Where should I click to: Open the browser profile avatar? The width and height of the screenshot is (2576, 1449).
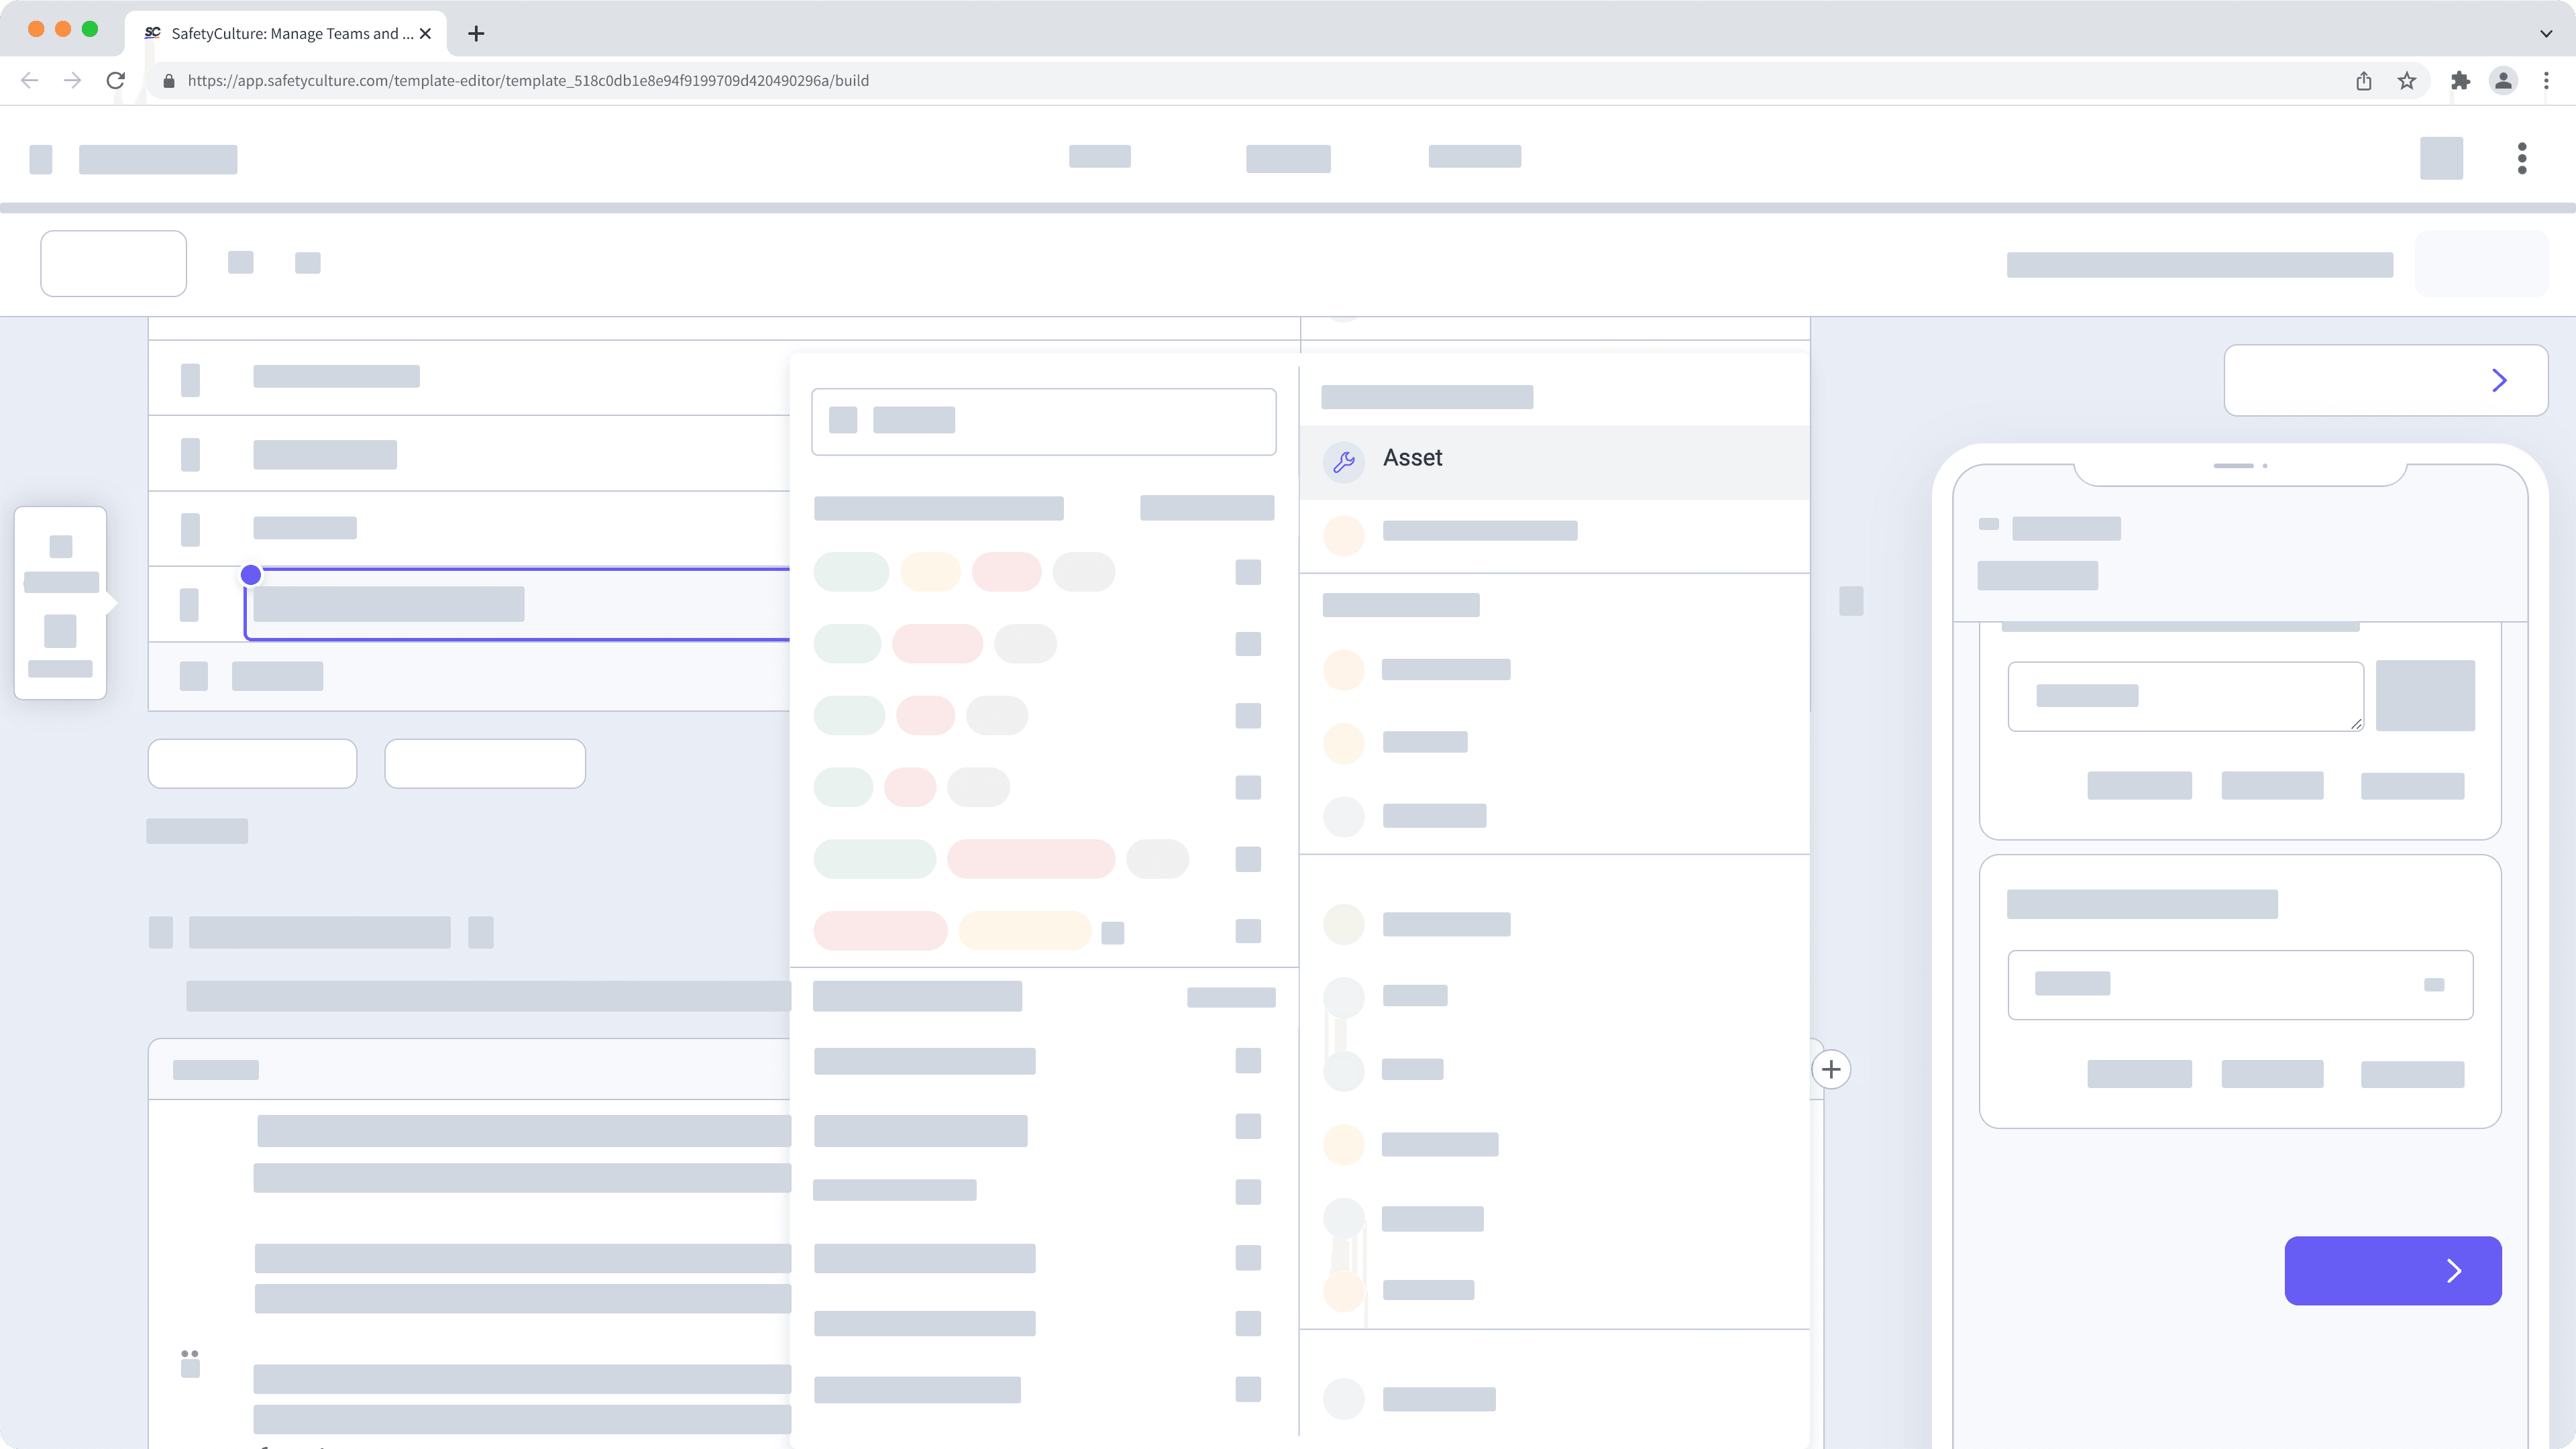(2503, 81)
